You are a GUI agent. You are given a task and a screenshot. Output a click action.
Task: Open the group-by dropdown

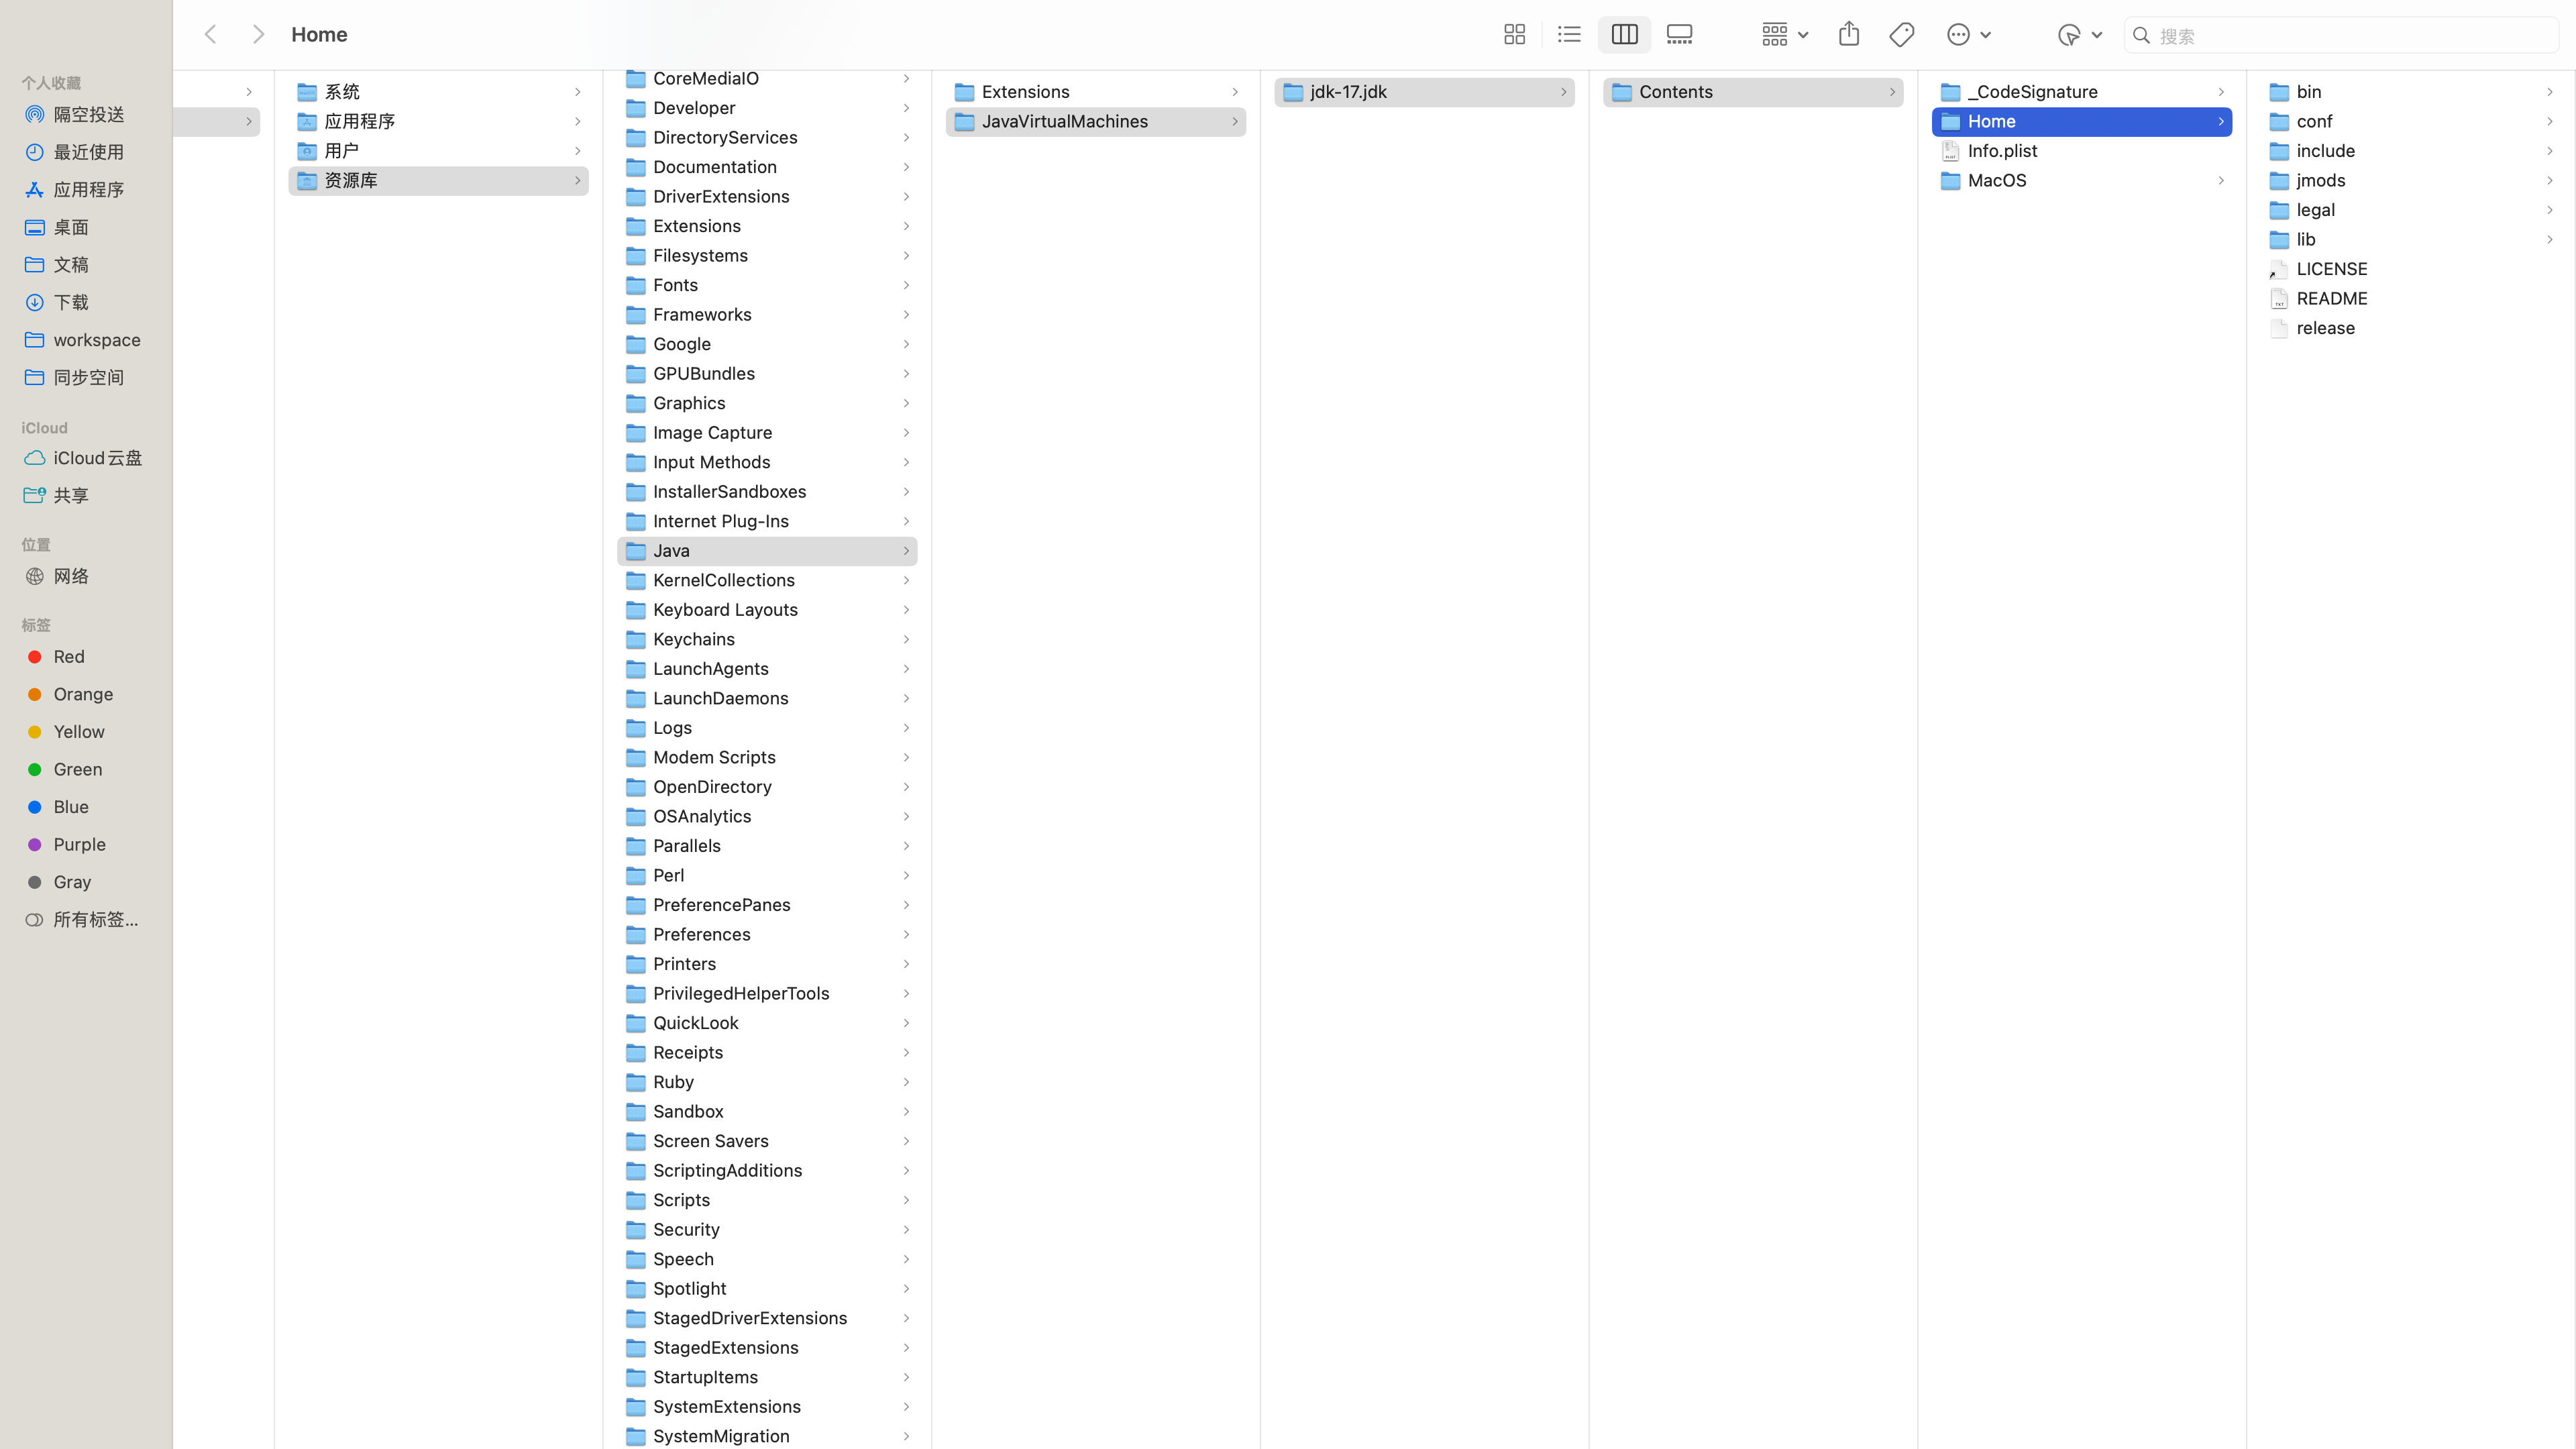[1785, 35]
